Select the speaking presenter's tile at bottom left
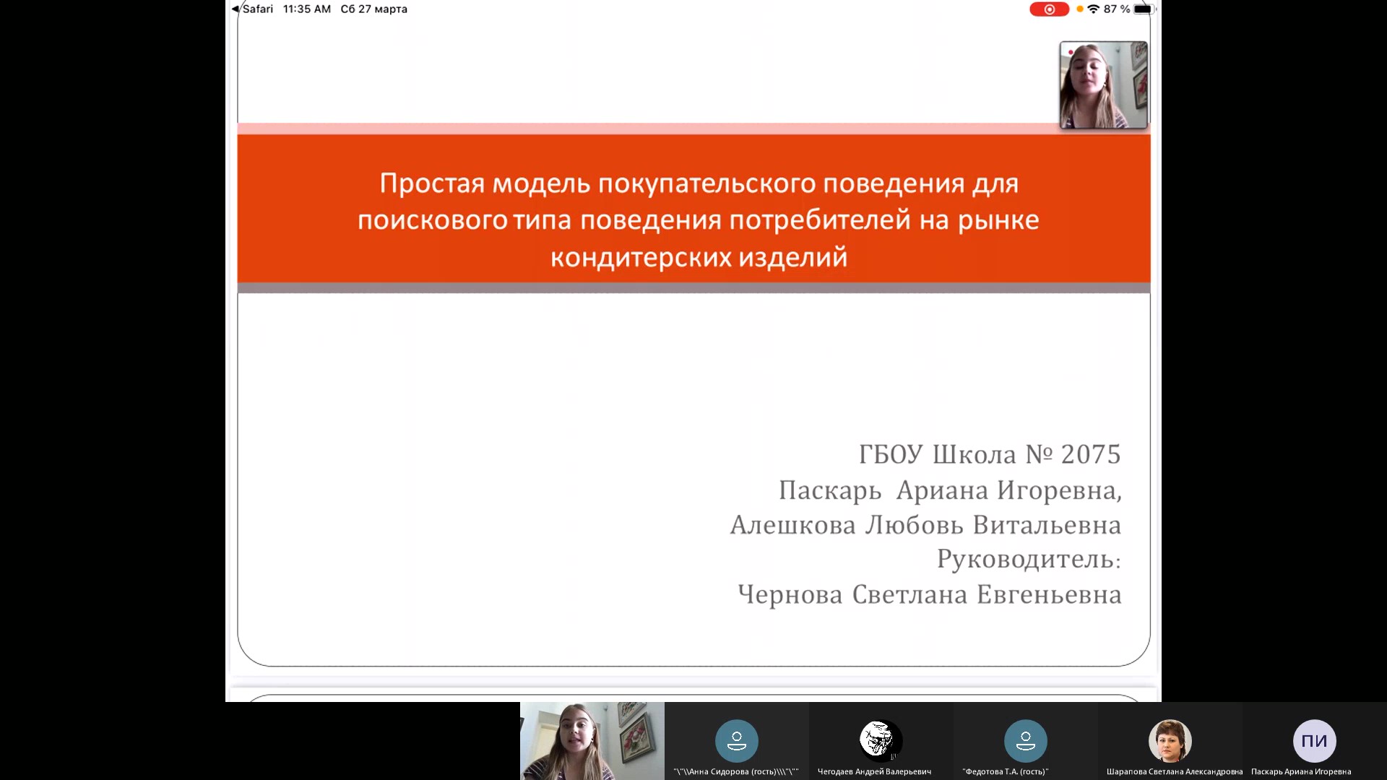Screen dimensions: 1387x780 592,740
